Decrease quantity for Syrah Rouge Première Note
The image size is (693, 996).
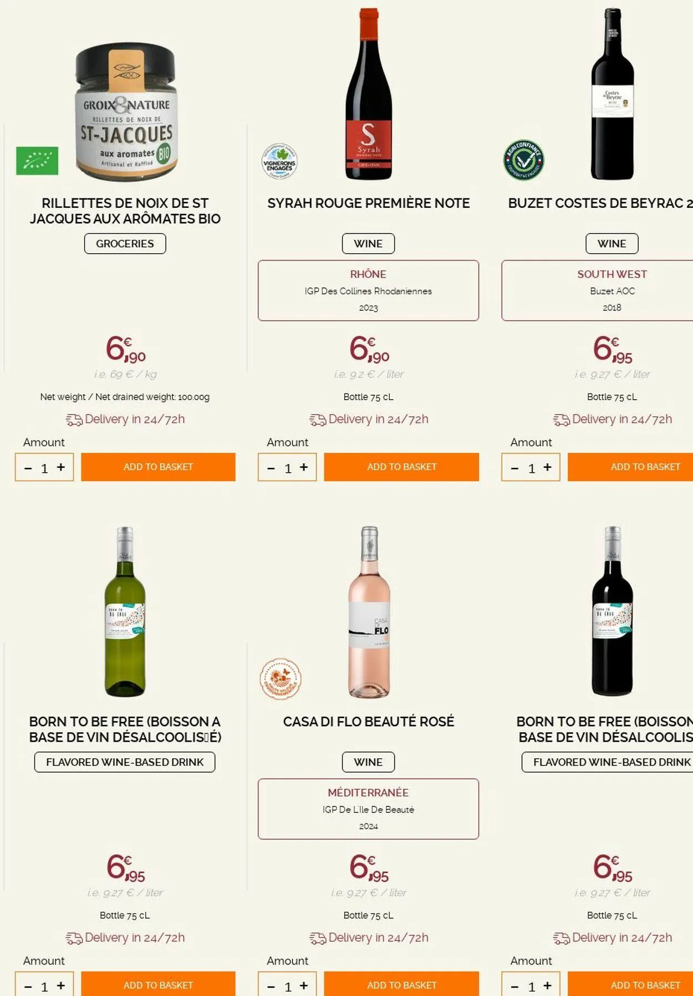[x=271, y=468]
